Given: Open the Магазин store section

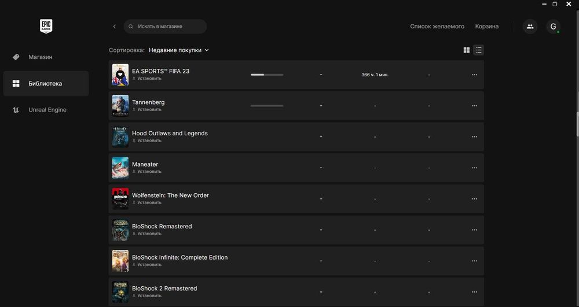Looking at the screenshot, I should coord(46,57).
